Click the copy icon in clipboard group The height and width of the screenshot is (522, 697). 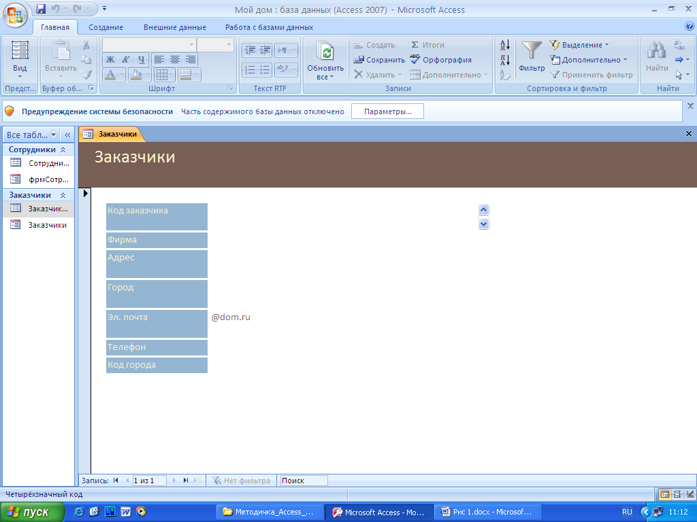[x=86, y=60]
